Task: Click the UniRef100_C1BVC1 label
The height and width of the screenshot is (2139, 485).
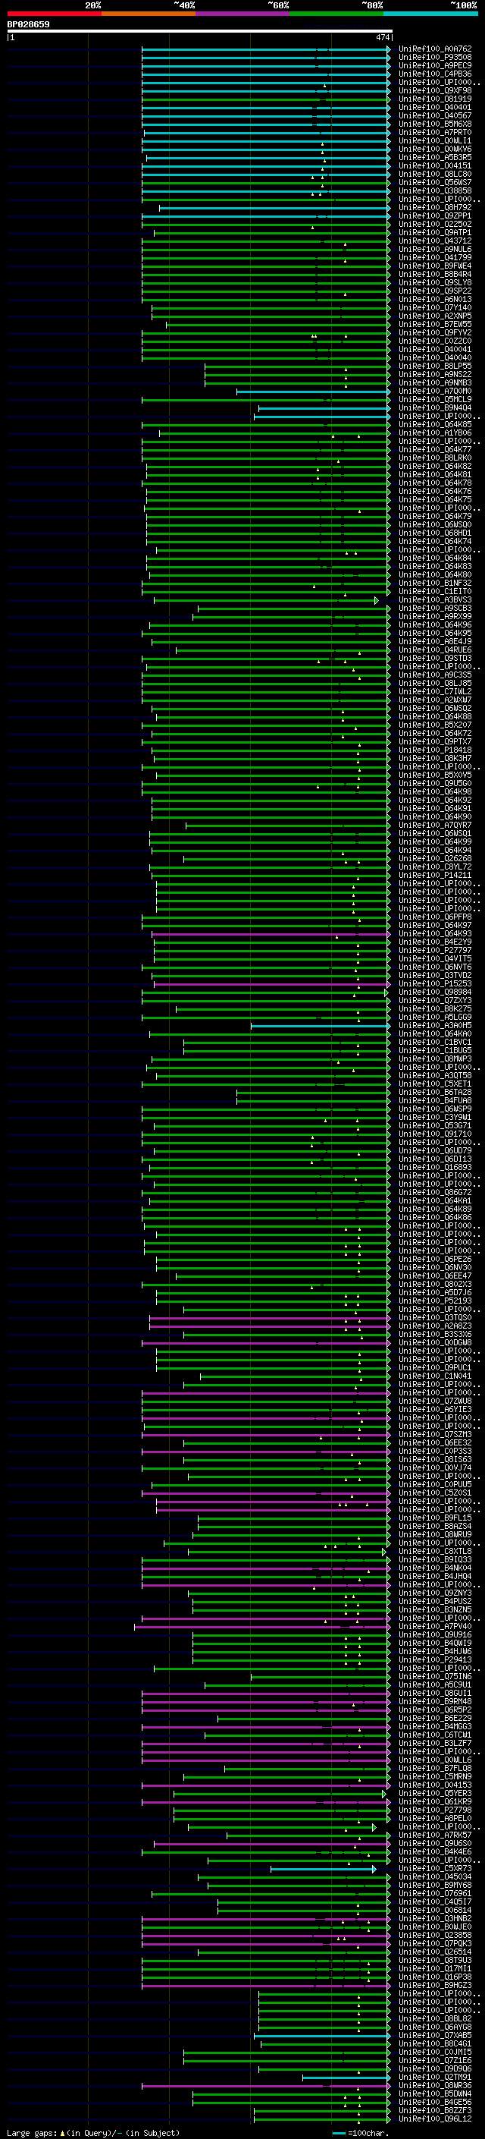Action: coord(435,1042)
